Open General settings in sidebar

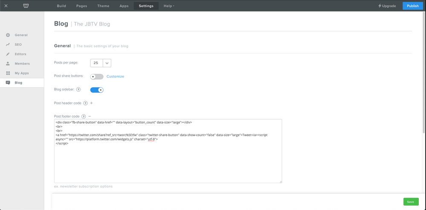click(22, 35)
